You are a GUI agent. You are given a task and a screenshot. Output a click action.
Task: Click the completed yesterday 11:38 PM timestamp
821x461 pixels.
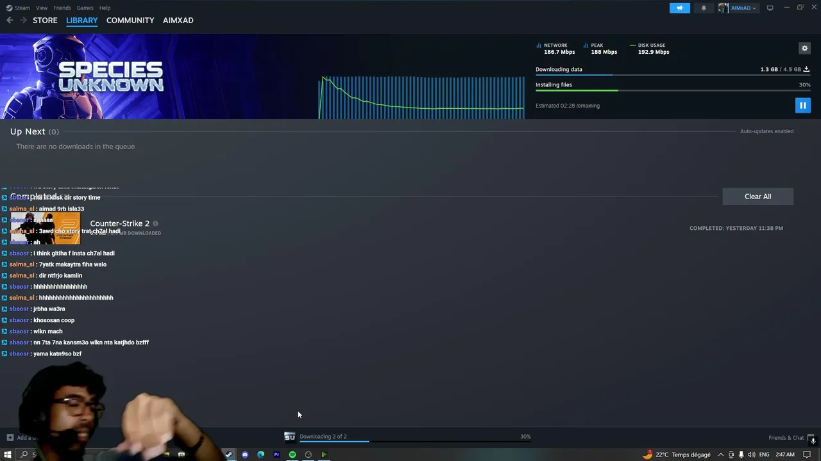tap(736, 228)
